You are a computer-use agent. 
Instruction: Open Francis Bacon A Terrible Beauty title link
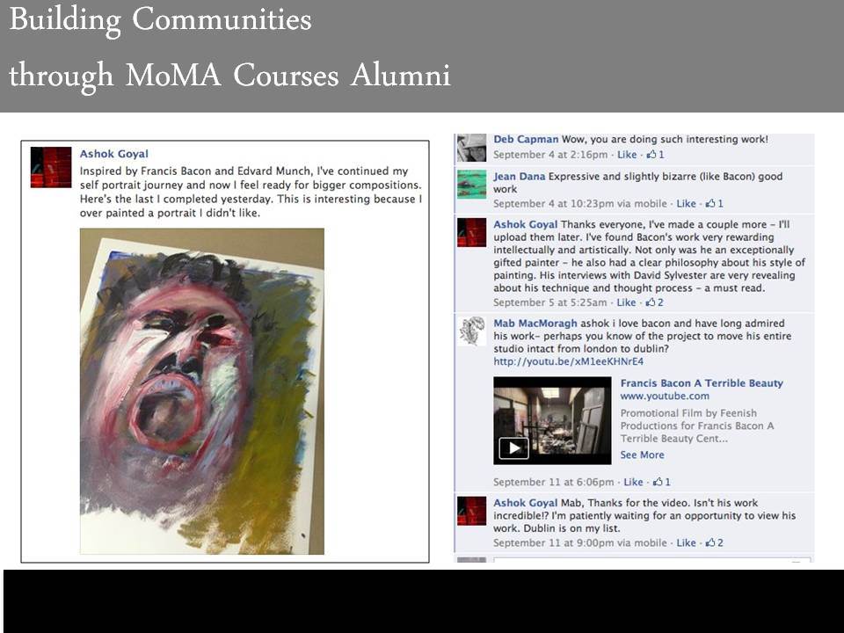(702, 383)
